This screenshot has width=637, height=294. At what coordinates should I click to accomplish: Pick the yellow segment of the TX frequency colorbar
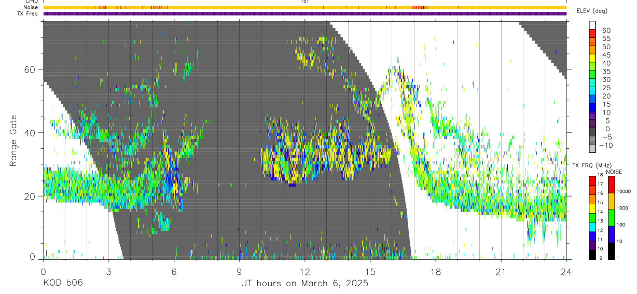coord(592,207)
